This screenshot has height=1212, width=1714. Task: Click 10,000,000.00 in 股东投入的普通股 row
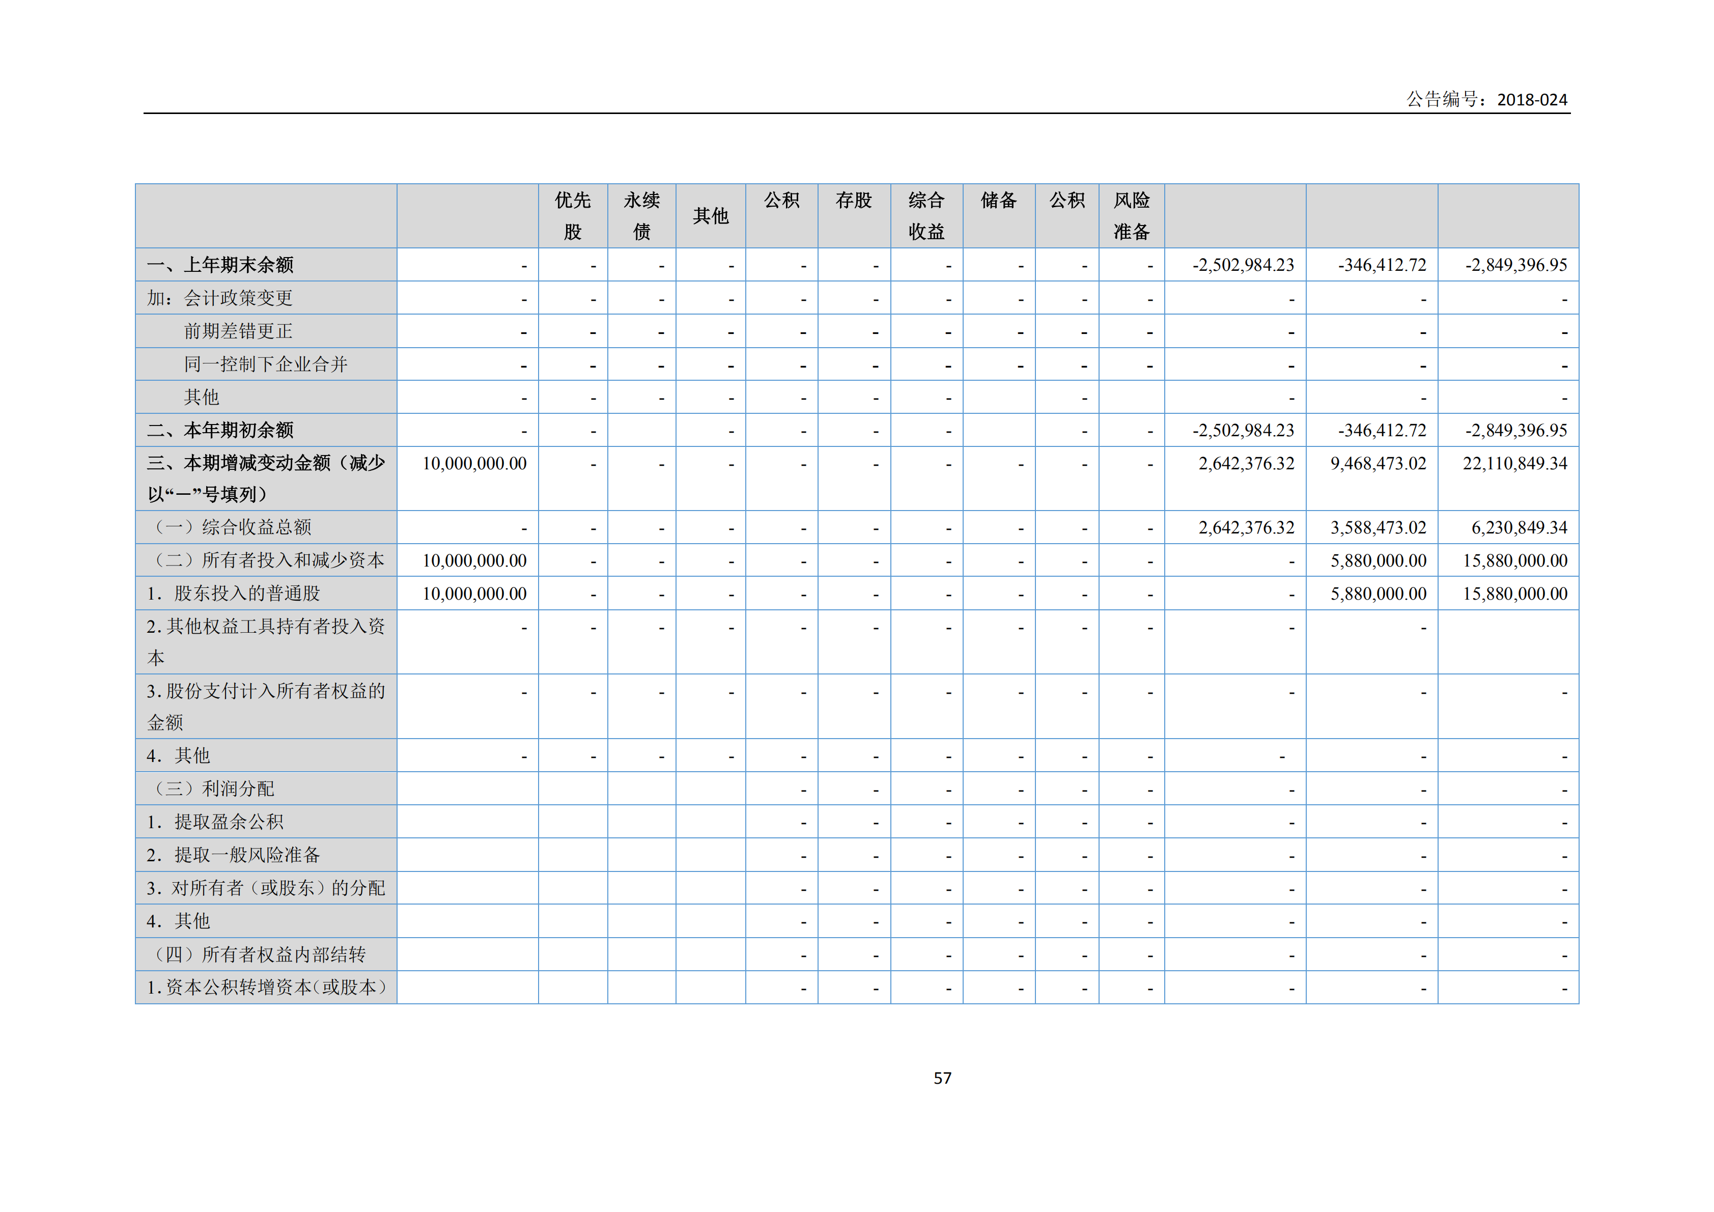click(x=475, y=594)
